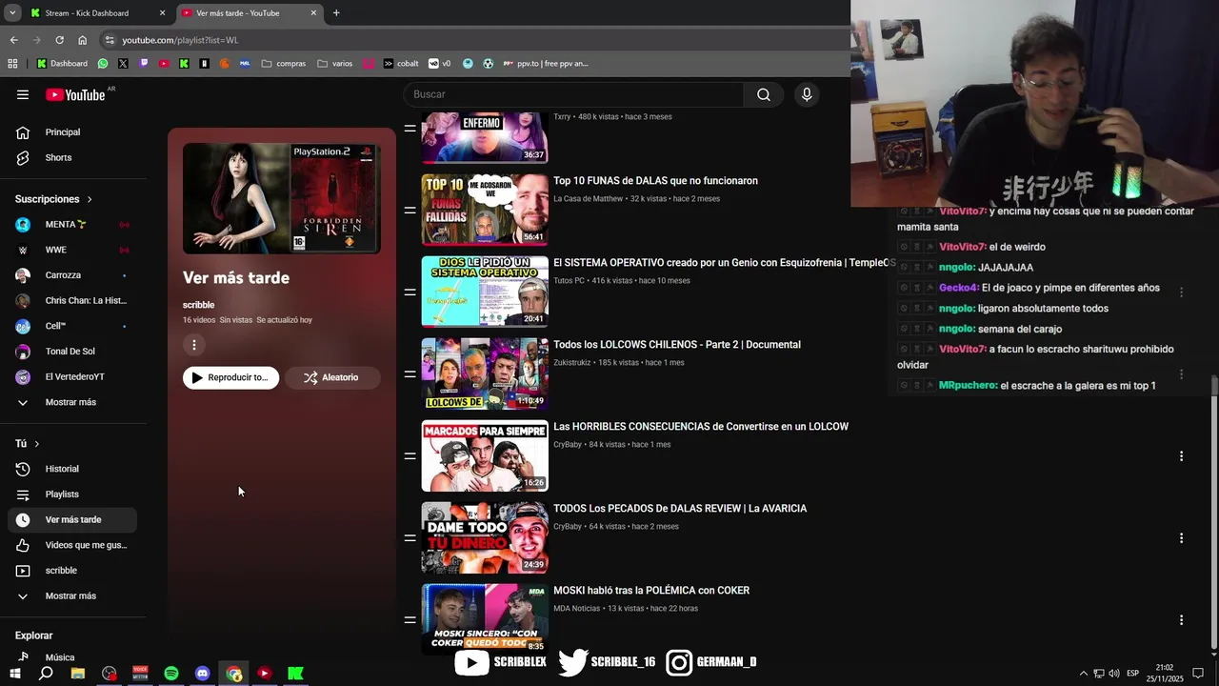Open Spotify from the taskbar
Viewport: 1219px width, 686px height.
coord(171,674)
